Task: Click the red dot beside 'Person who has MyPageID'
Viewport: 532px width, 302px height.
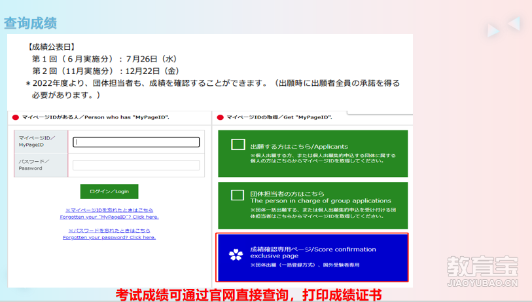Action: point(16,117)
